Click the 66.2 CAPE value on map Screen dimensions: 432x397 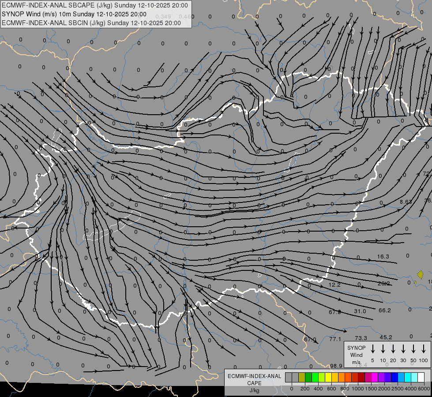pos(385,311)
